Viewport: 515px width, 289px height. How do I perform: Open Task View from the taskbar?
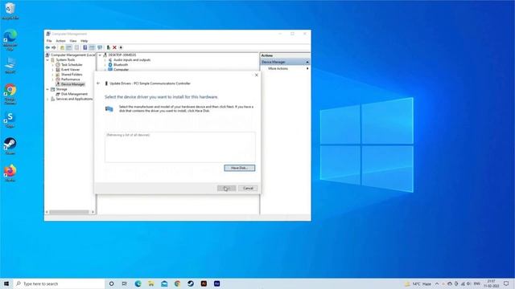(x=125, y=283)
